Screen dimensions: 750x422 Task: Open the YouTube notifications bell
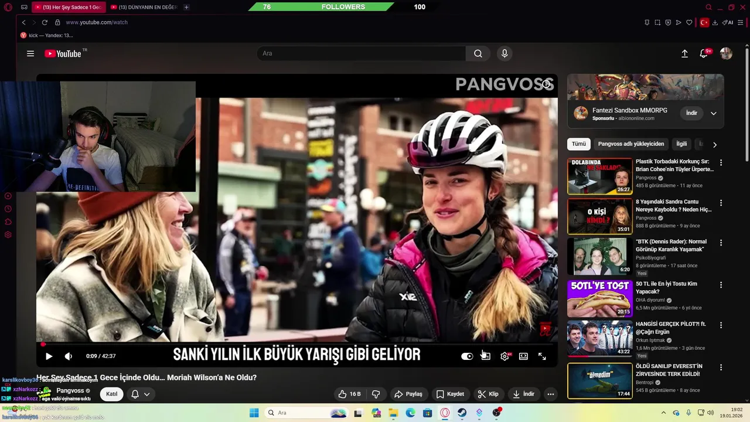704,53
